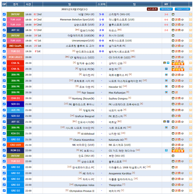Click the flag icon in the 파이칸 FC row
Screen dimensions: 194x194
(166, 75)
